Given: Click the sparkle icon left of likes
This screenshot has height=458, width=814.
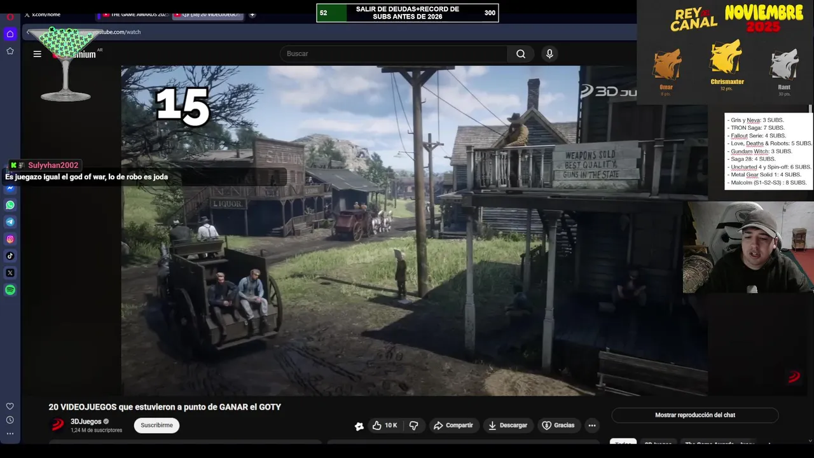Looking at the screenshot, I should (x=359, y=426).
